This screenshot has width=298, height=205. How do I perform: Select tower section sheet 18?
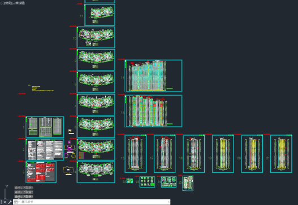pyautogui.click(x=193, y=154)
